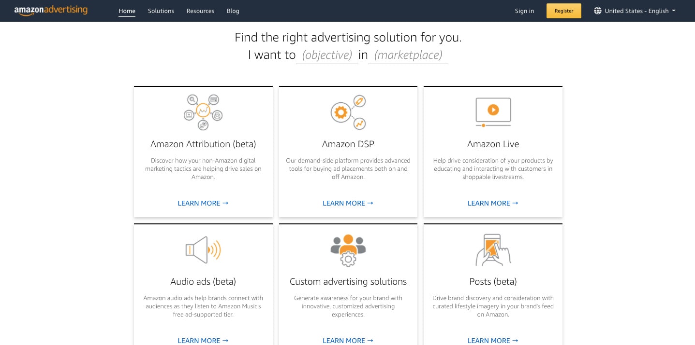Image resolution: width=695 pixels, height=345 pixels.
Task: Click the Home tab in the navigation bar
Action: (127, 11)
